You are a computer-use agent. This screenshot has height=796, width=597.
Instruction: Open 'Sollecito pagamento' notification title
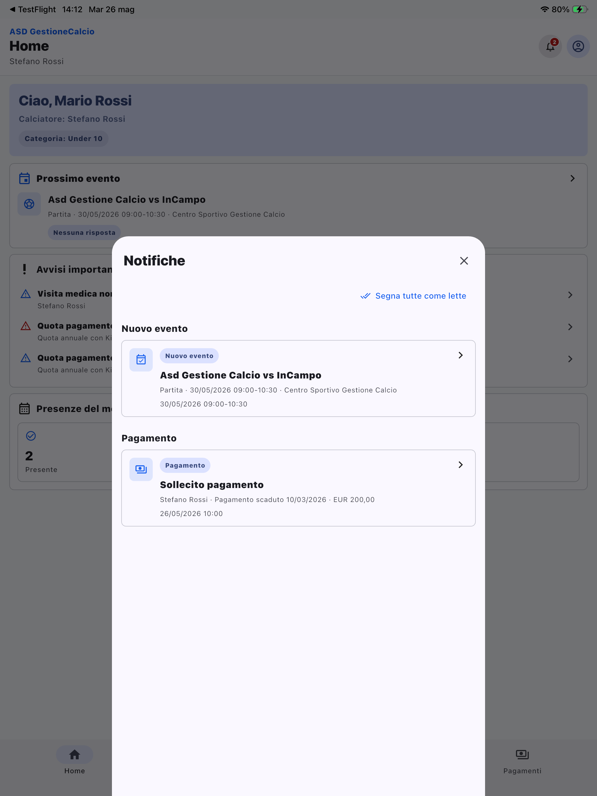[x=212, y=485]
